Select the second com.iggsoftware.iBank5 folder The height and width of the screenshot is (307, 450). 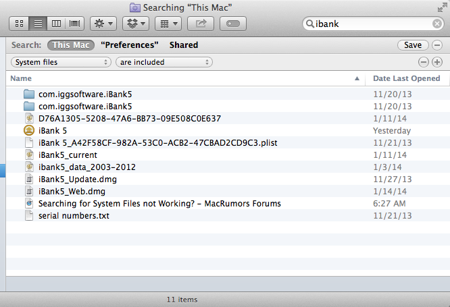pos(228,107)
